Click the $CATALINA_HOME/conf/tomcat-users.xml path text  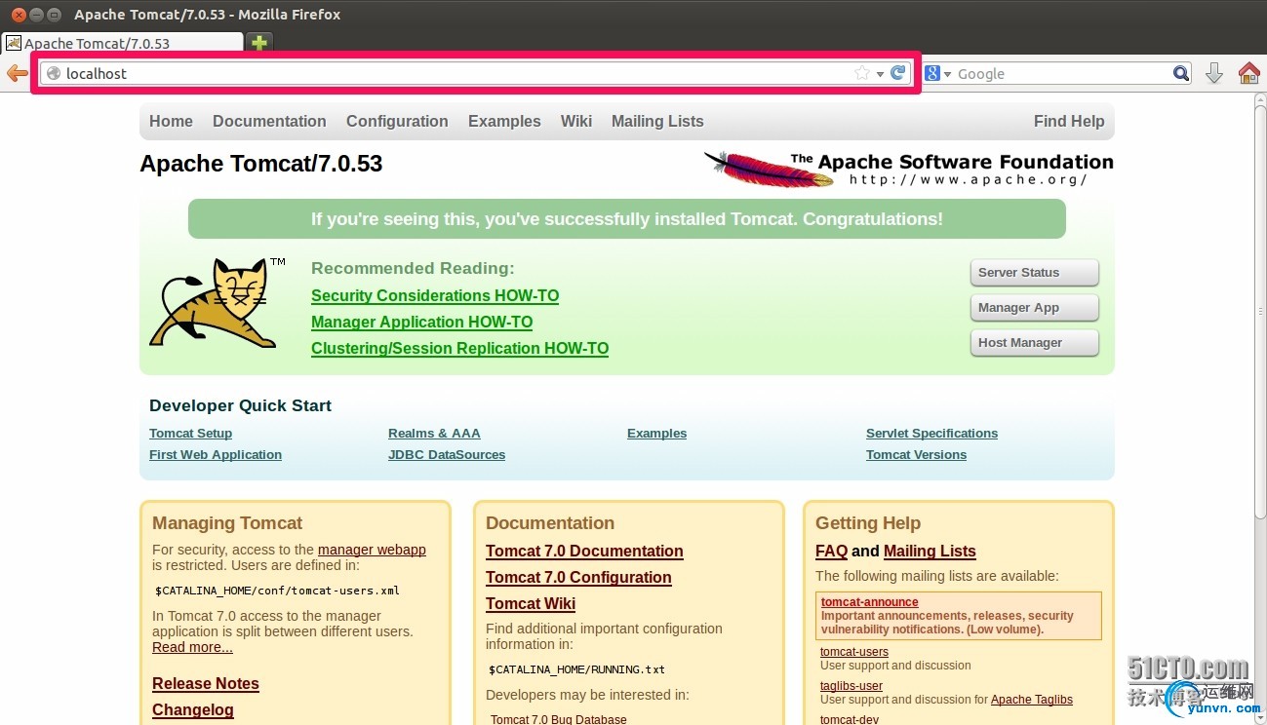click(277, 591)
